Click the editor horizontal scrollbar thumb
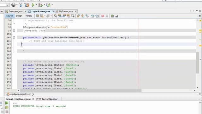This screenshot has height=114, width=202. 80,91
